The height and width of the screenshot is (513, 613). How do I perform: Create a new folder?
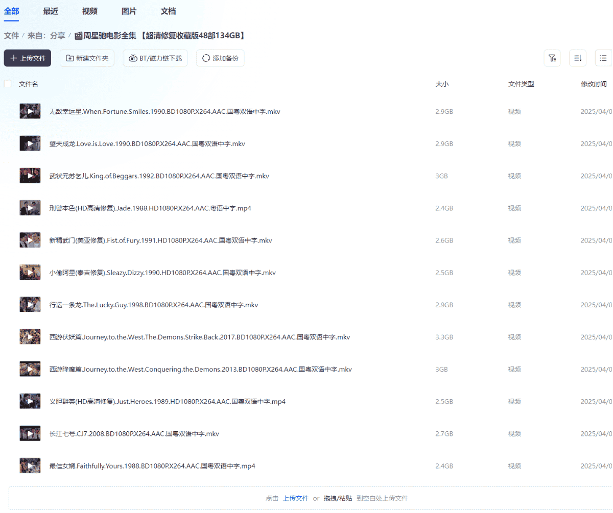click(x=87, y=58)
